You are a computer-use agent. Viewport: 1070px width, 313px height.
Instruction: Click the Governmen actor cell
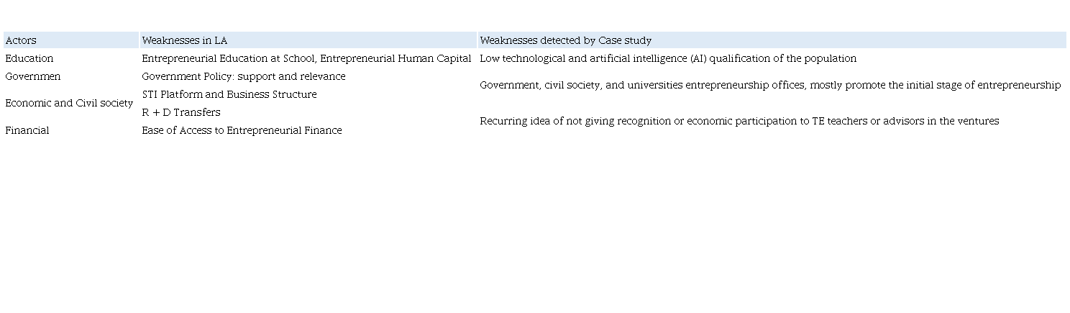[33, 76]
